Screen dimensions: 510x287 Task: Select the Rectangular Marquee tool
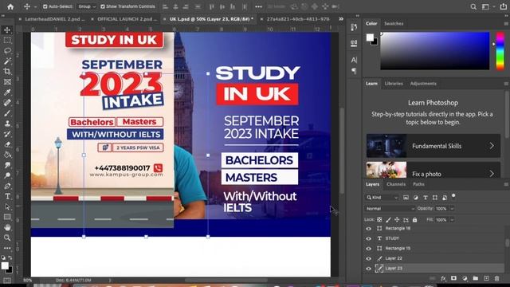tap(7, 41)
